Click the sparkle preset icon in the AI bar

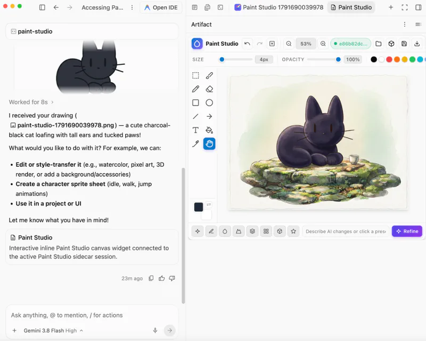(x=198, y=231)
